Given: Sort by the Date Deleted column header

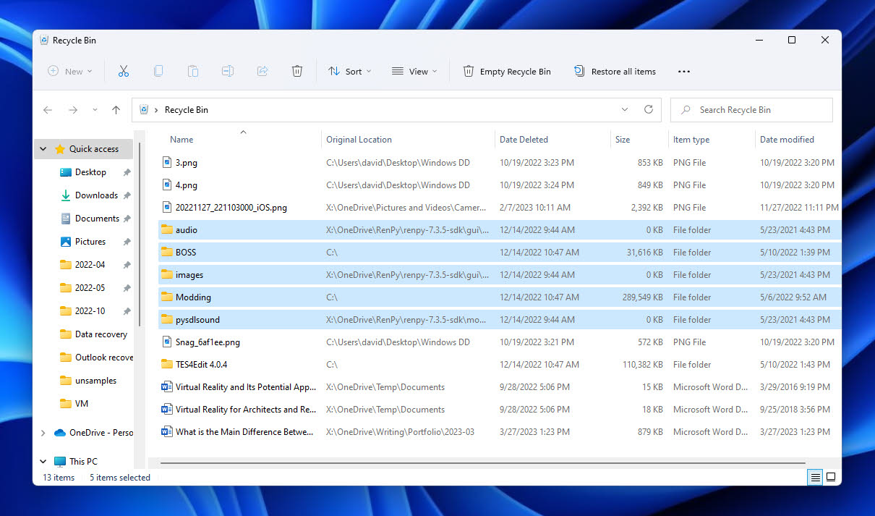Looking at the screenshot, I should (x=524, y=140).
